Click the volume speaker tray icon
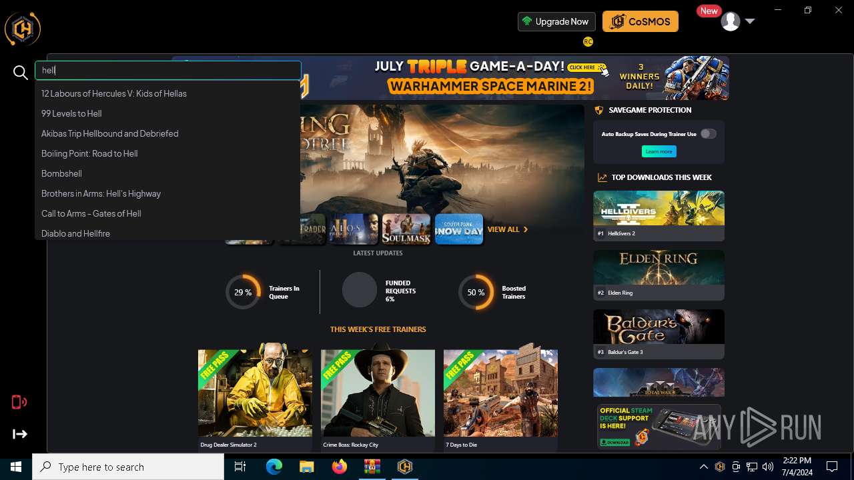Image resolution: width=854 pixels, height=480 pixels. click(x=768, y=467)
